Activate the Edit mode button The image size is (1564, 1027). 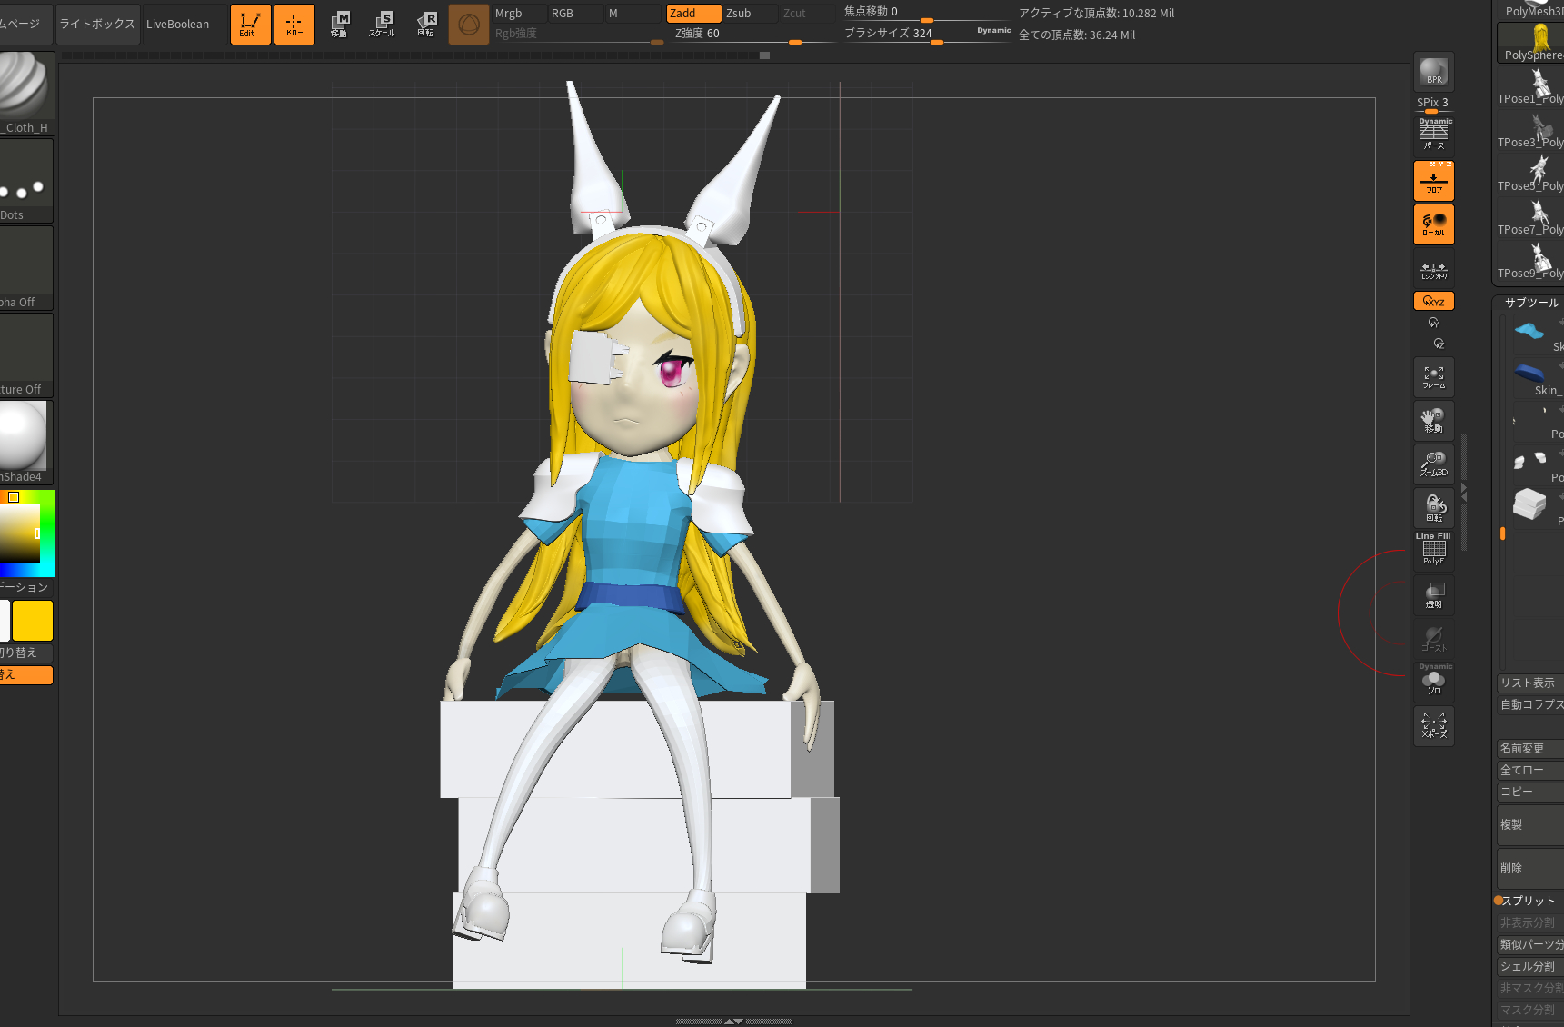pos(250,25)
